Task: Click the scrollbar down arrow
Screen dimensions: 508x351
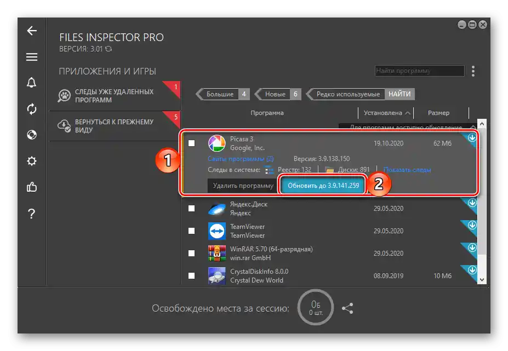Action: point(482,280)
